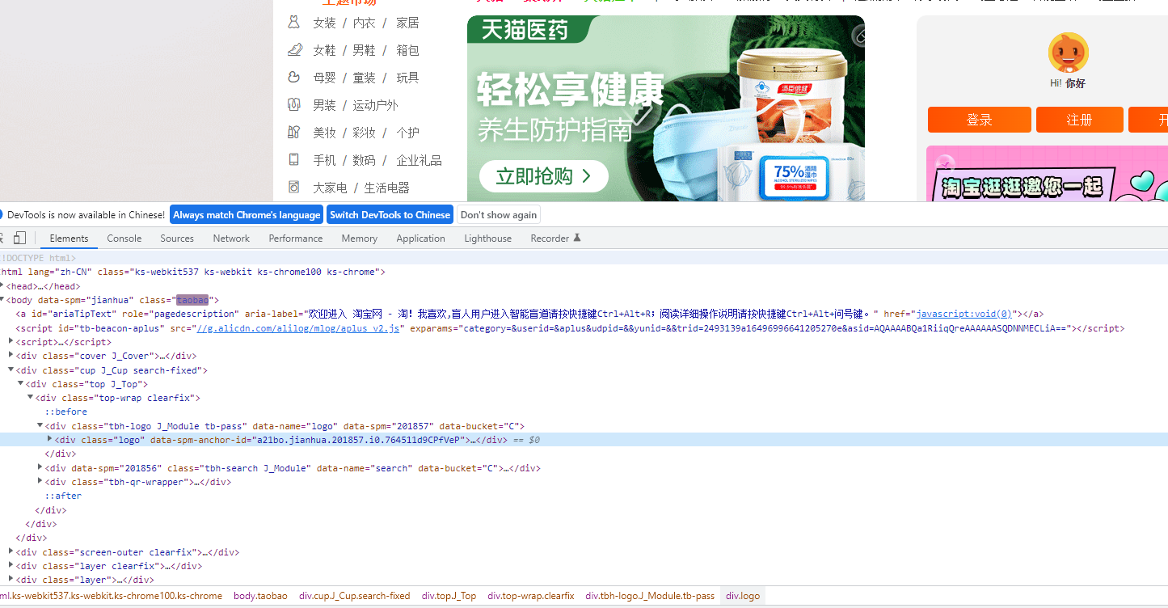This screenshot has height=608, width=1168.
Task: Click the html lang zh-CN element row
Action: tap(192, 272)
